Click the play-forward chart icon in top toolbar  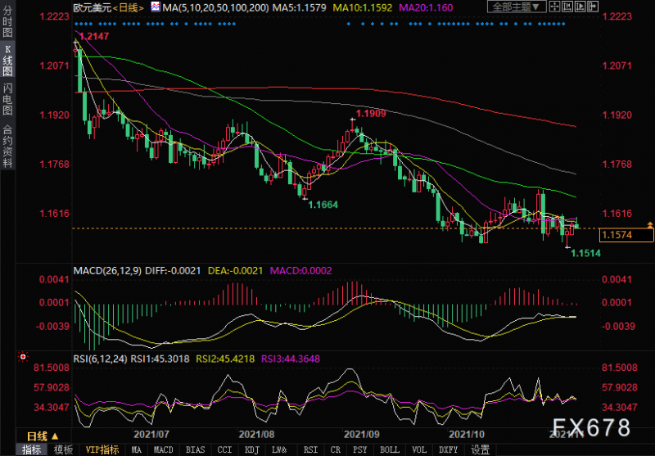click(x=580, y=7)
